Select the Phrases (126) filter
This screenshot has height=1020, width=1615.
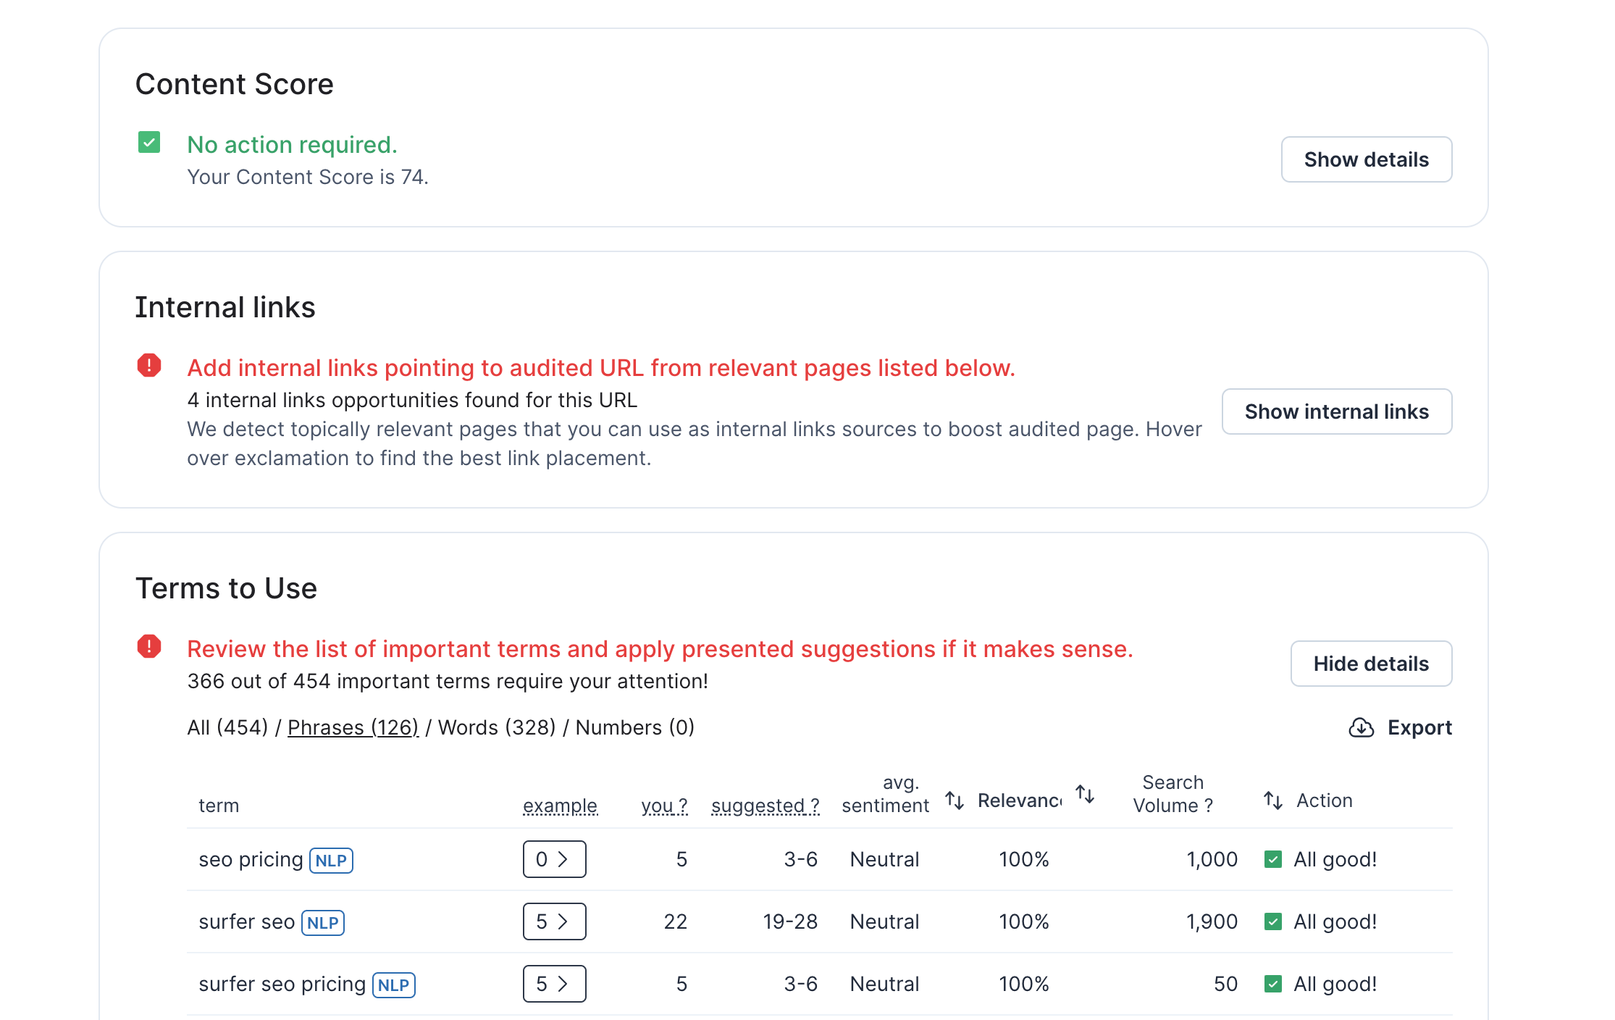(x=353, y=727)
